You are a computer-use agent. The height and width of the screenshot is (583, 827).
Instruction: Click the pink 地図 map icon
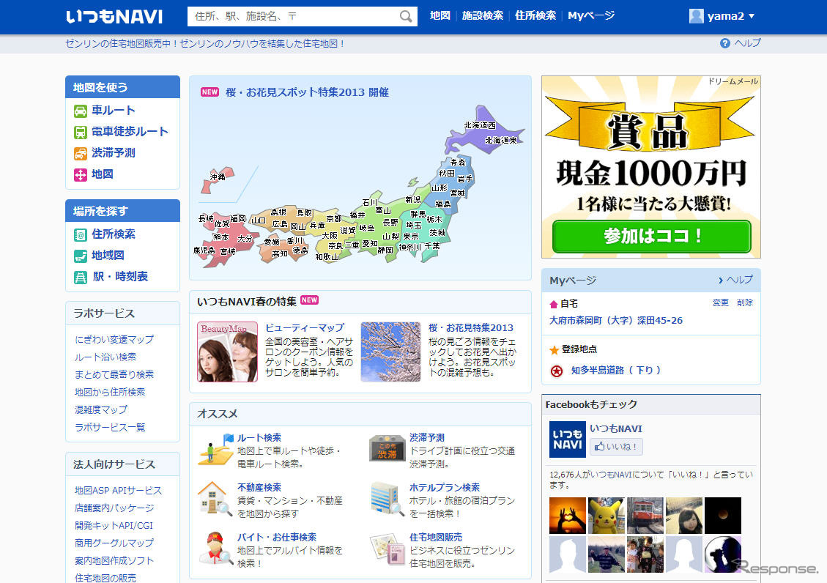pos(80,175)
